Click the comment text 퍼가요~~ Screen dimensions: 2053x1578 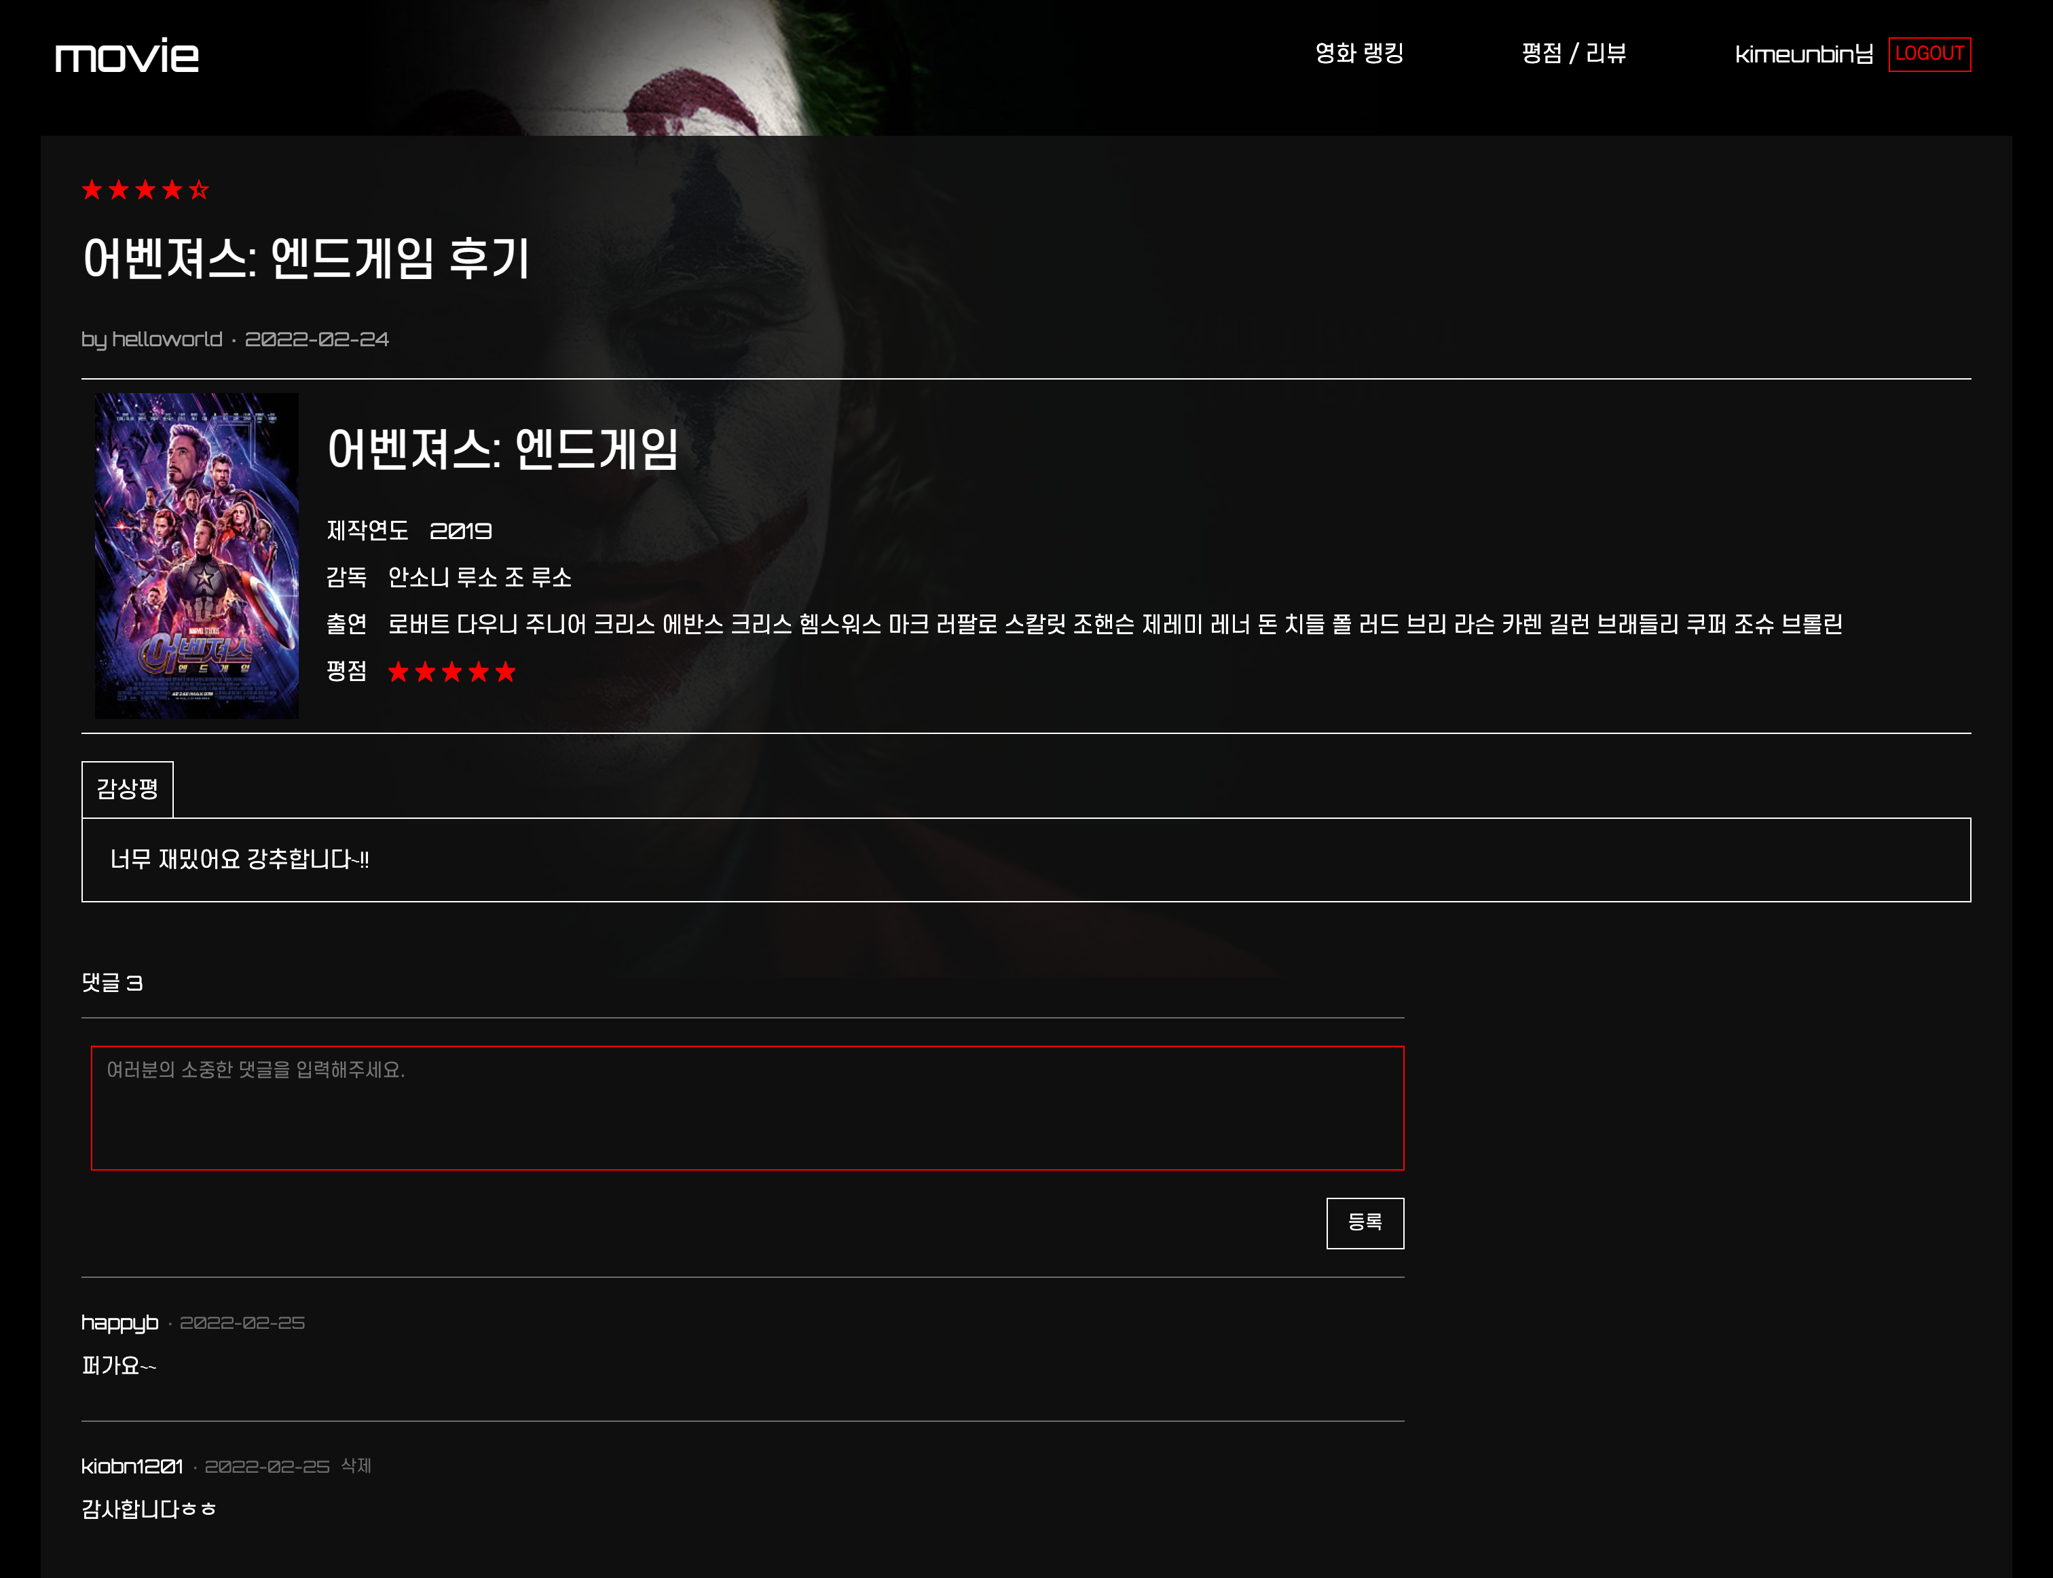[x=119, y=1365]
